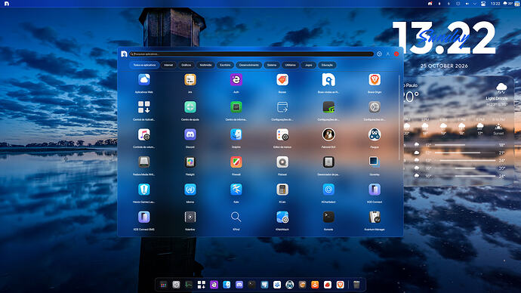
Task: Open the purple Auth app icon
Action: click(236, 80)
